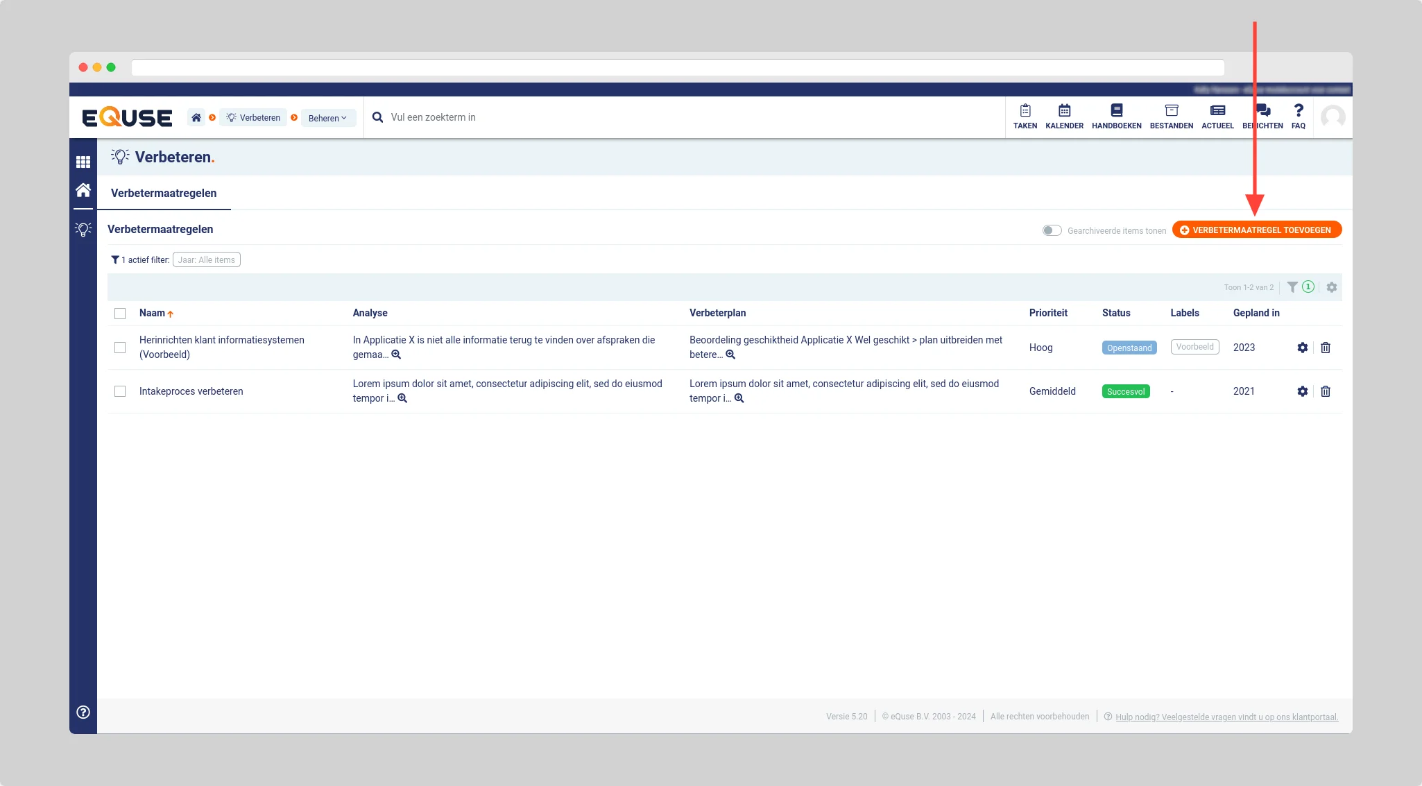Open table column settings gear
1422x786 pixels.
[x=1331, y=287]
